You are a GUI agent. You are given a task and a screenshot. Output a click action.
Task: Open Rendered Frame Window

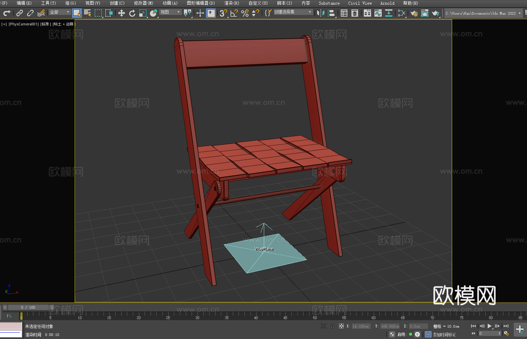pos(425,13)
